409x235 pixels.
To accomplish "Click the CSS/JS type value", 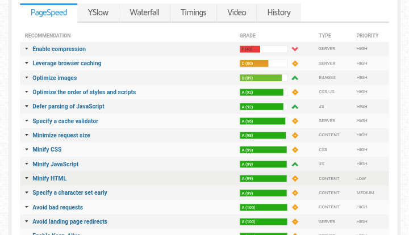I will coord(326,92).
